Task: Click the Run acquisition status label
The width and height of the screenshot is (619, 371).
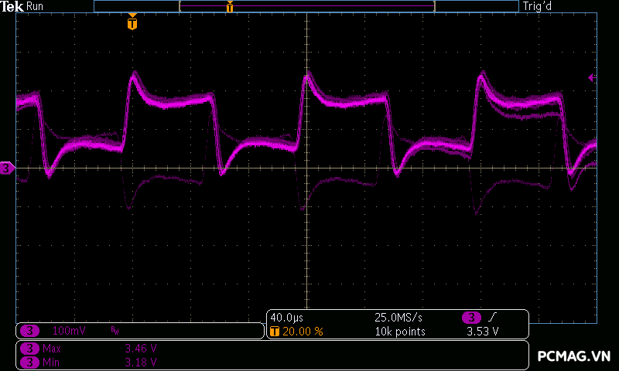Action: (x=36, y=6)
